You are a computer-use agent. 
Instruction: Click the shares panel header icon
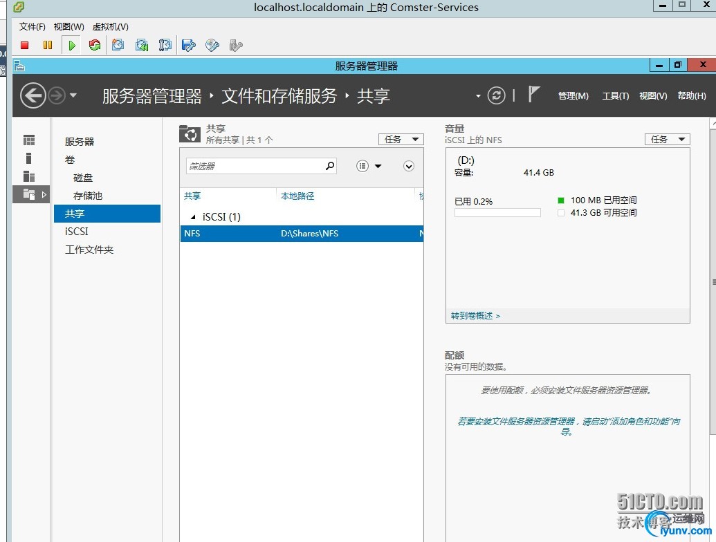click(190, 133)
